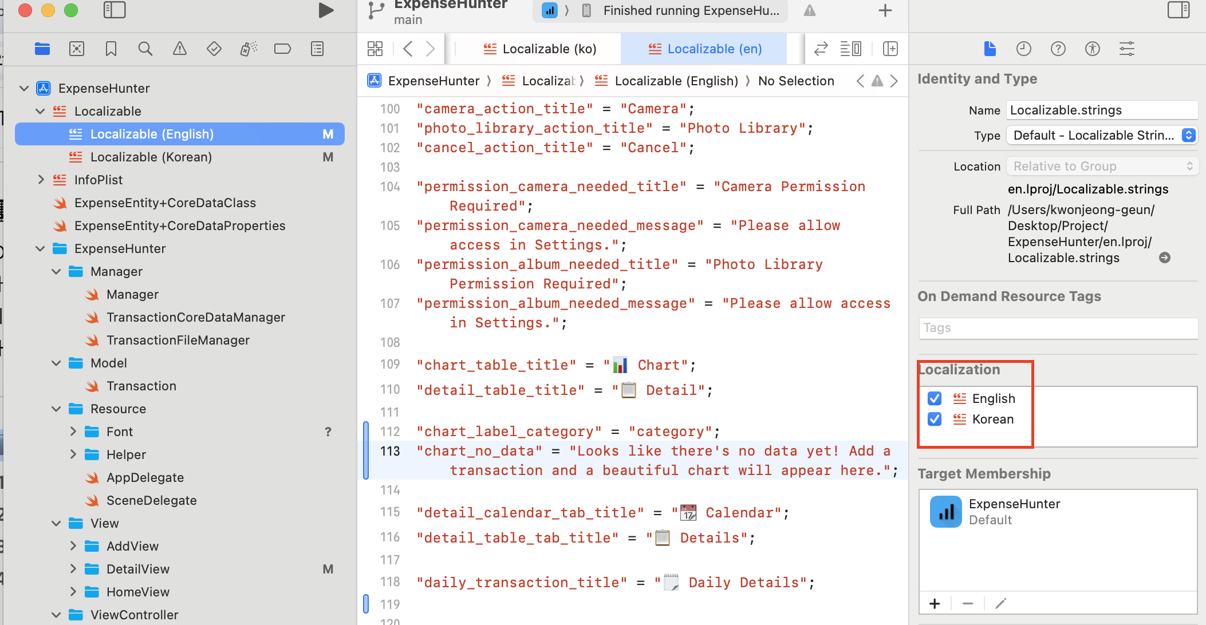Image resolution: width=1206 pixels, height=625 pixels.
Task: Reveal full path in Finder arrow
Action: (1164, 258)
